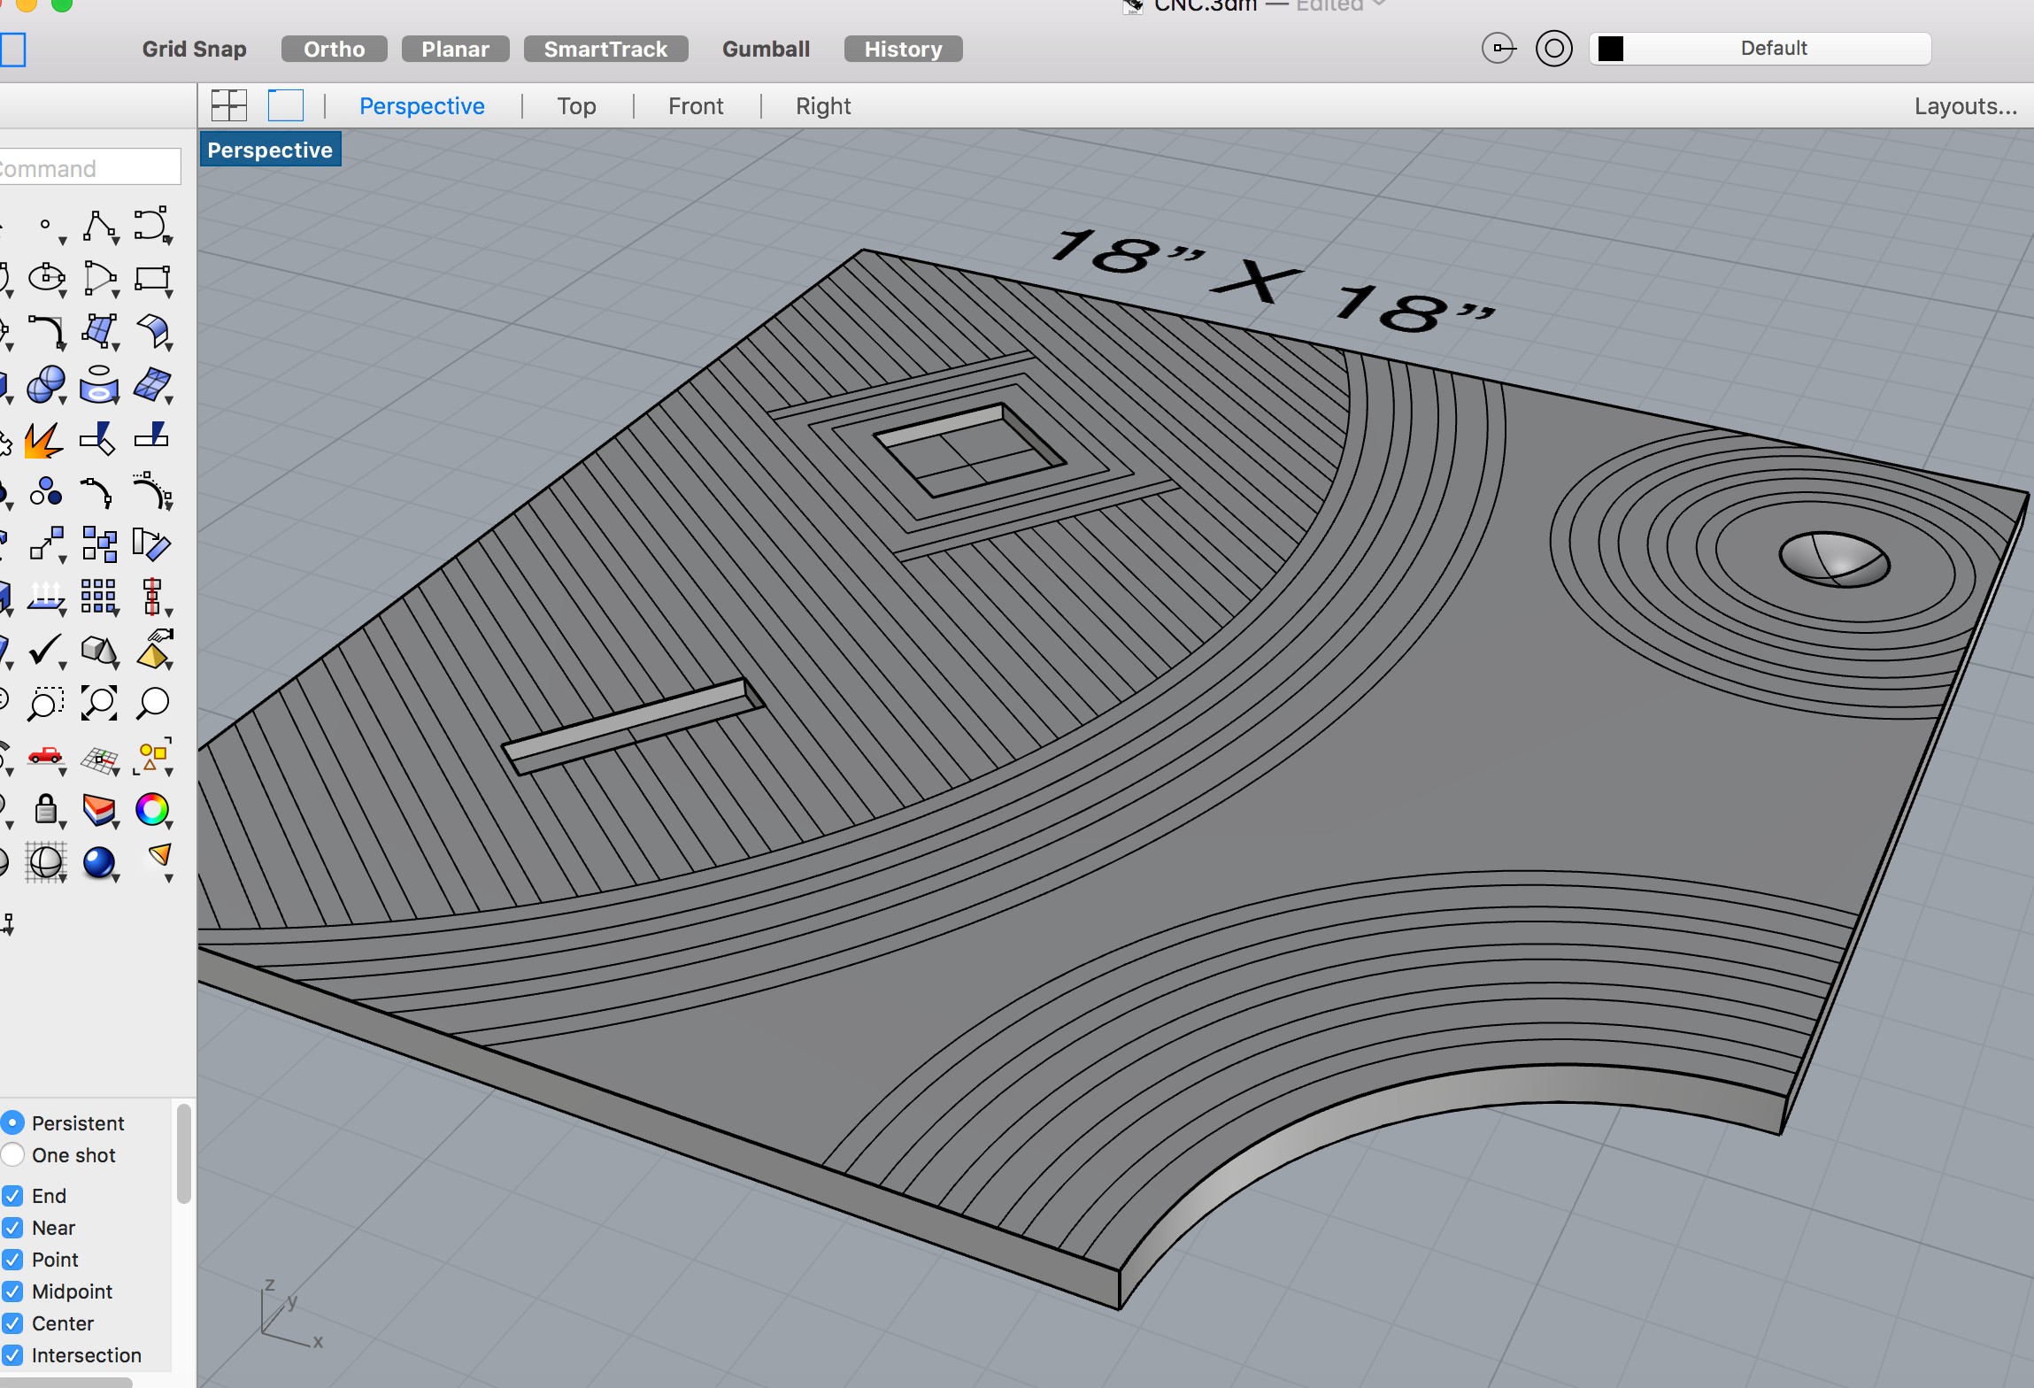Viewport: 2034px width, 1388px height.
Task: Click the red car render icon
Action: tap(45, 755)
